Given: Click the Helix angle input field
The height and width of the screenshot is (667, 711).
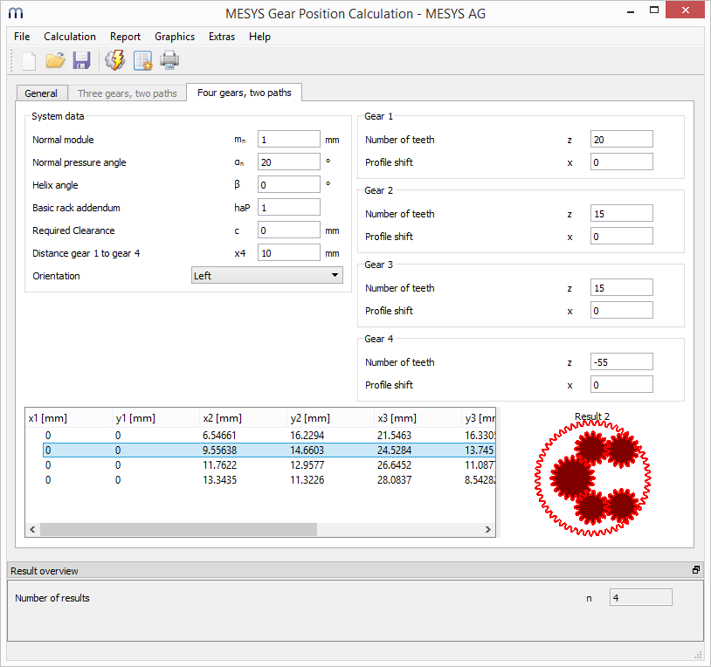Looking at the screenshot, I should pyautogui.click(x=288, y=185).
